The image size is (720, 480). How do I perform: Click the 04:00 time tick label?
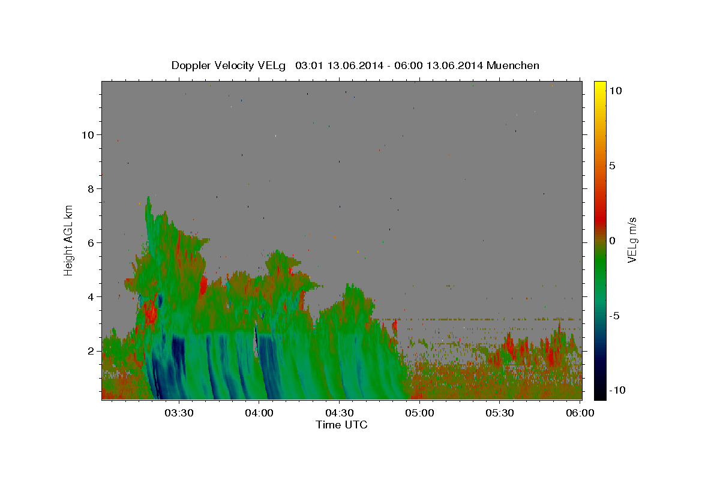(x=259, y=413)
